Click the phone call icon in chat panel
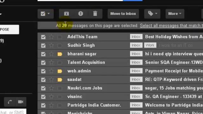This screenshot has height=114, width=203. (10, 102)
